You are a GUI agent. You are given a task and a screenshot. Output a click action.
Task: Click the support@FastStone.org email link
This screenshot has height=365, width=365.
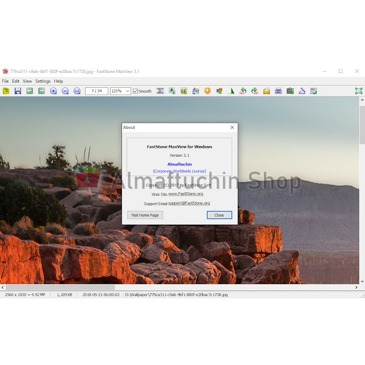click(189, 203)
